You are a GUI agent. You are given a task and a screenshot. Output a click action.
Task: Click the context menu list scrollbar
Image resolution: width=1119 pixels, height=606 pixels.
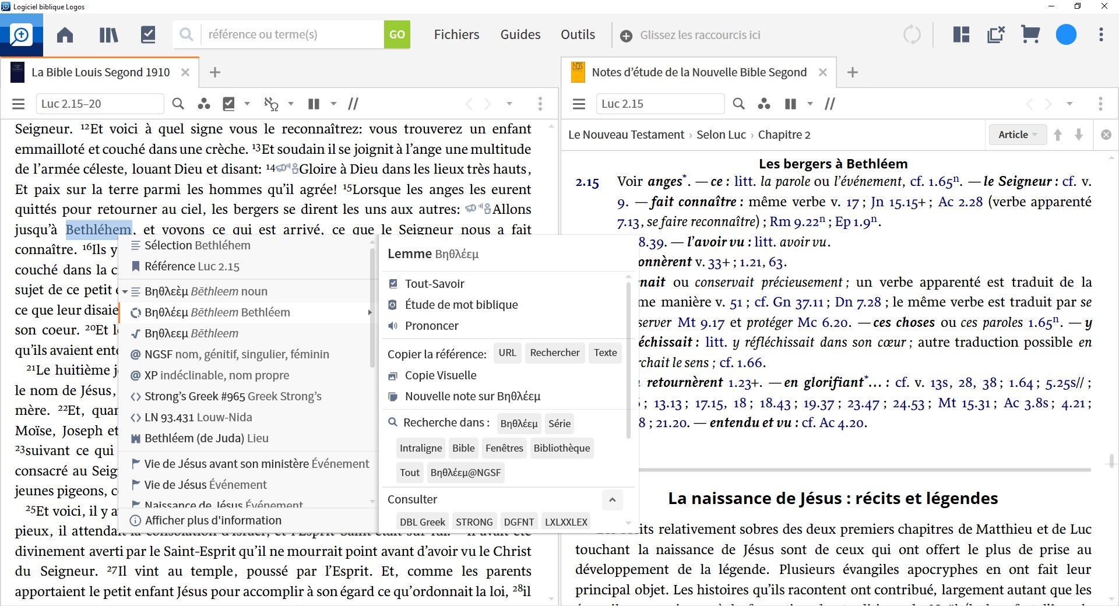(x=372, y=309)
